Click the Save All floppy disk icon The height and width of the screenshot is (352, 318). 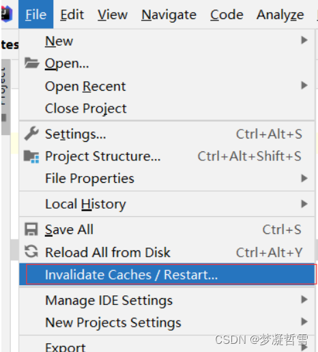[x=31, y=229]
